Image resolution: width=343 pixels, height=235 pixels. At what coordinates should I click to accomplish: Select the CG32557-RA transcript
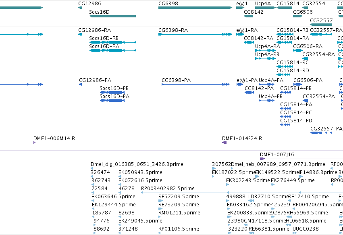(321, 34)
